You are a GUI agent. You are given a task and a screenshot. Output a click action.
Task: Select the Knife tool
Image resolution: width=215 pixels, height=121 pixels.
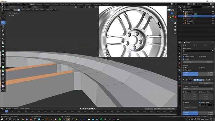3,63
